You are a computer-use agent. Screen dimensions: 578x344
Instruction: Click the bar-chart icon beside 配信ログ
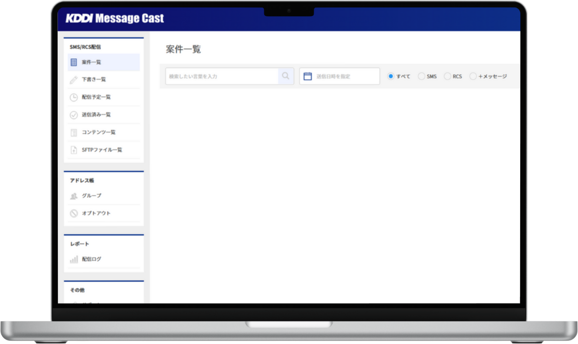click(74, 259)
